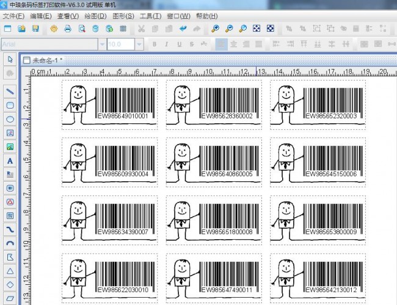Select the parallelogram shape tool
The width and height of the screenshot is (397, 305).
pyautogui.click(x=10, y=298)
